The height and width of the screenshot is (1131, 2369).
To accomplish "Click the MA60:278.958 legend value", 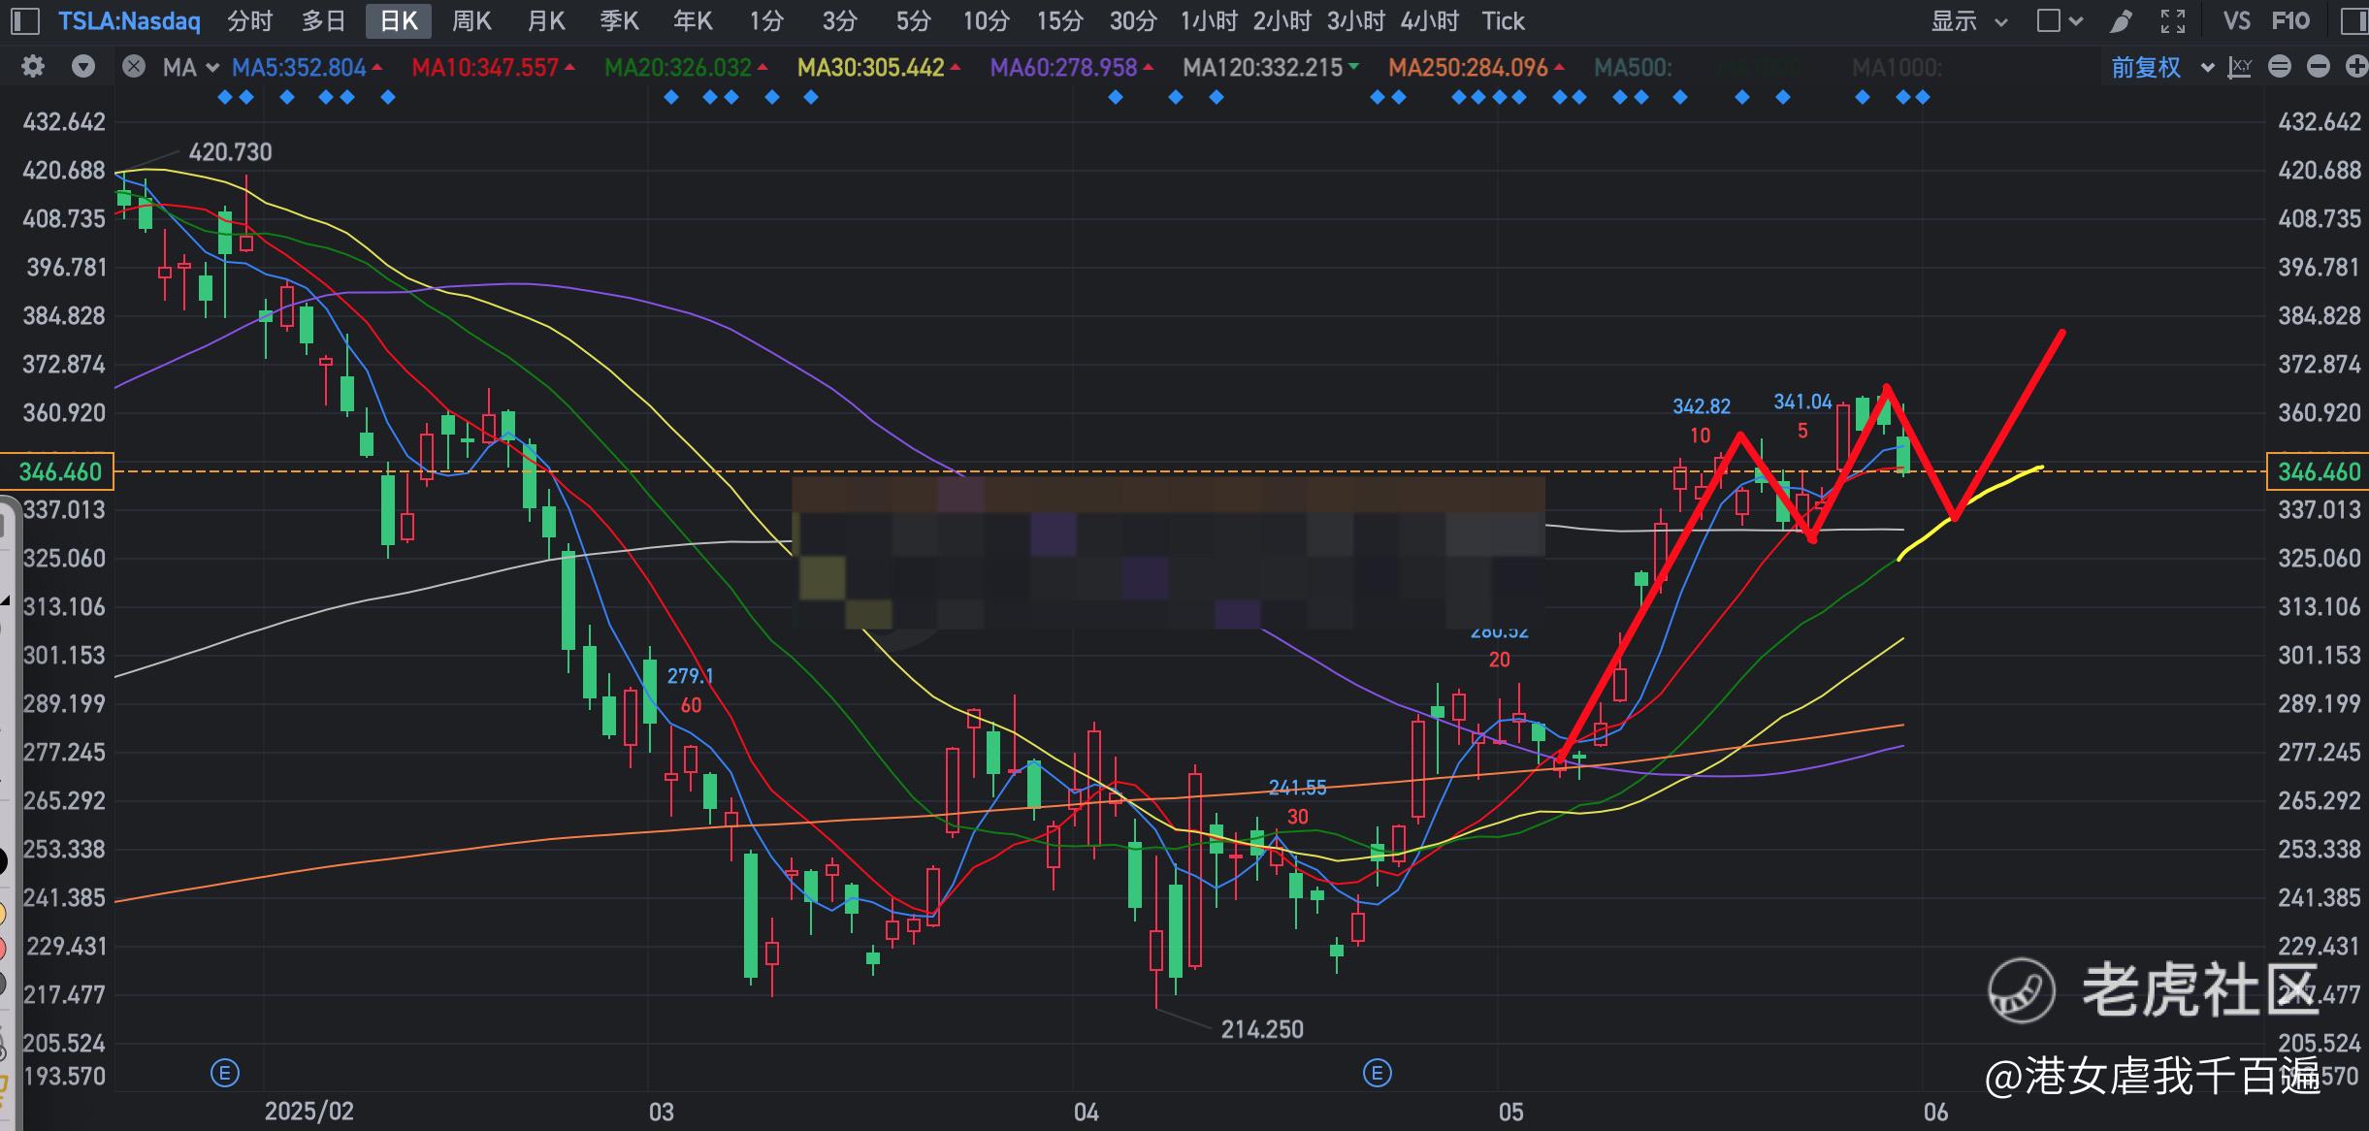I will (1063, 67).
